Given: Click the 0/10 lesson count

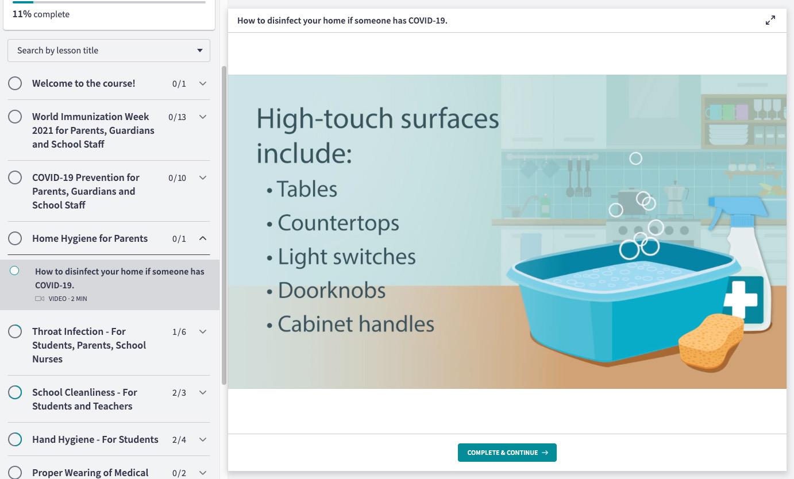Looking at the screenshot, I should tap(177, 178).
